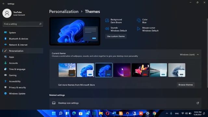
Task: Click the ENG language indicator
Action: click(x=177, y=113)
